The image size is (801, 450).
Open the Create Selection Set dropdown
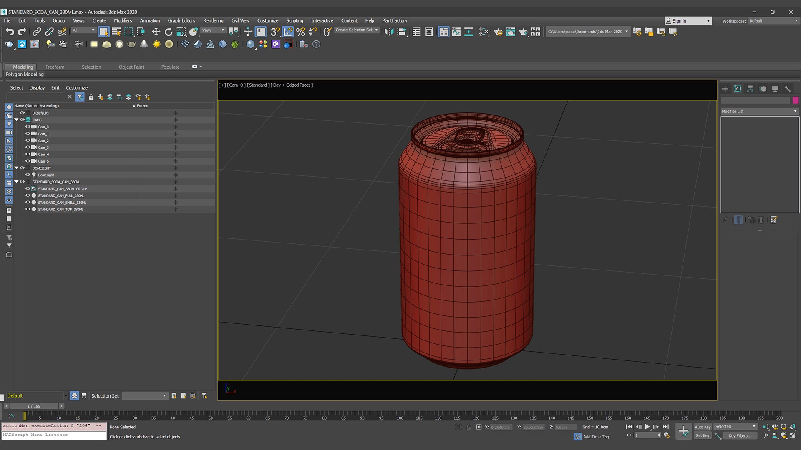pyautogui.click(x=357, y=30)
